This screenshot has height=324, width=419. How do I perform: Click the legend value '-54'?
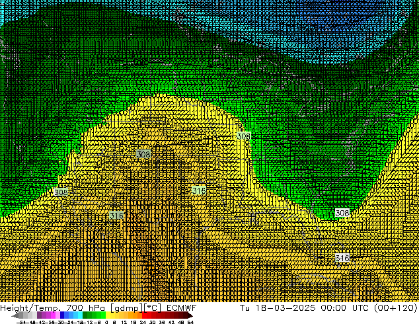[x=21, y=322]
